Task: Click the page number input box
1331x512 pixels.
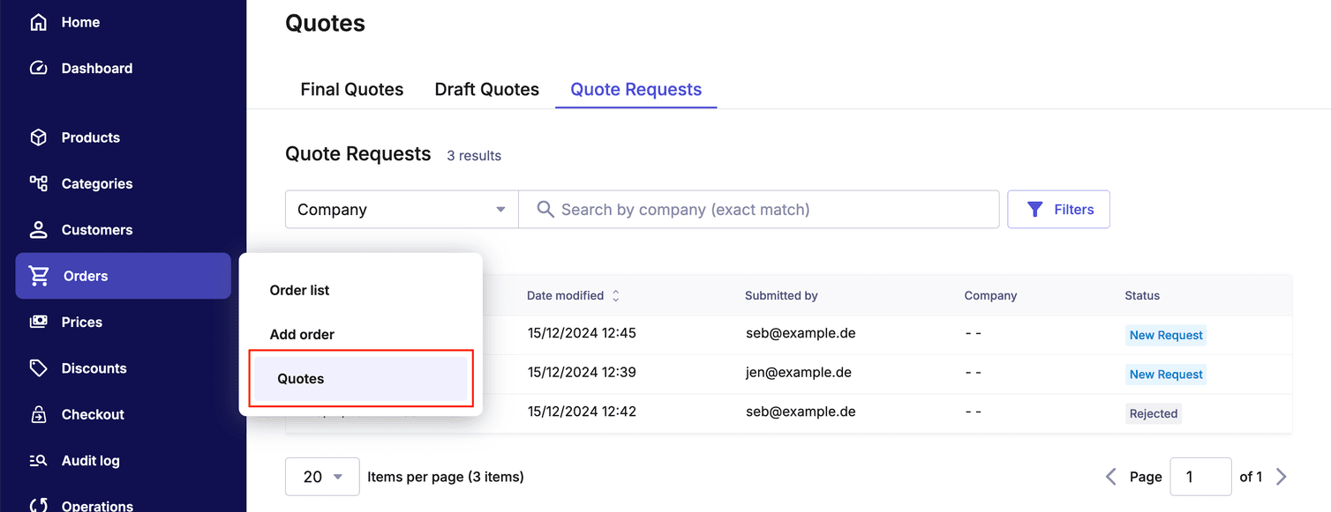Action: pos(1199,477)
